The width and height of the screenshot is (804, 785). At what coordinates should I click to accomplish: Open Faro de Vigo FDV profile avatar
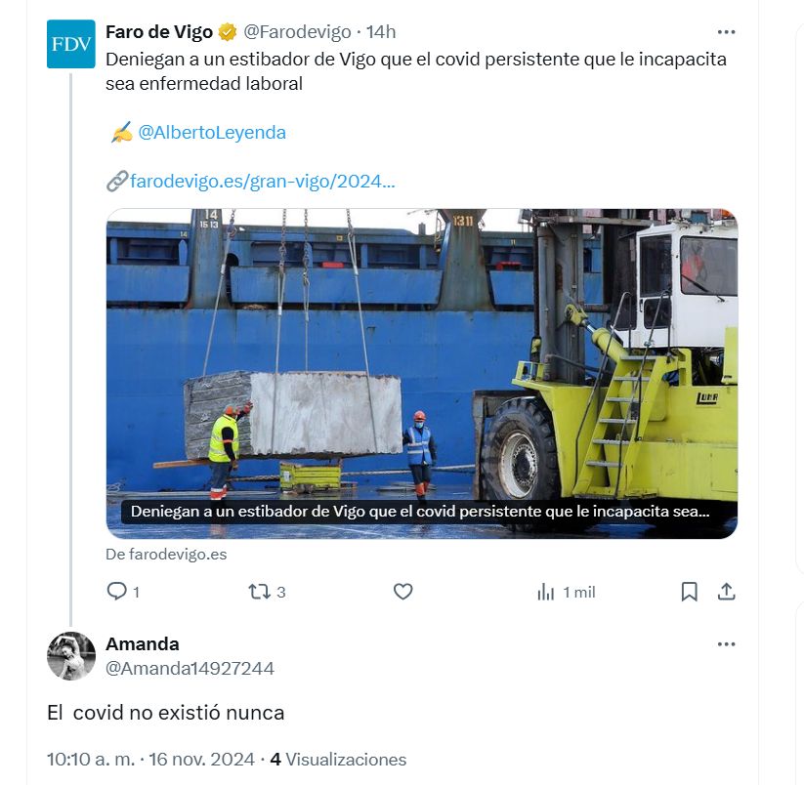70,44
